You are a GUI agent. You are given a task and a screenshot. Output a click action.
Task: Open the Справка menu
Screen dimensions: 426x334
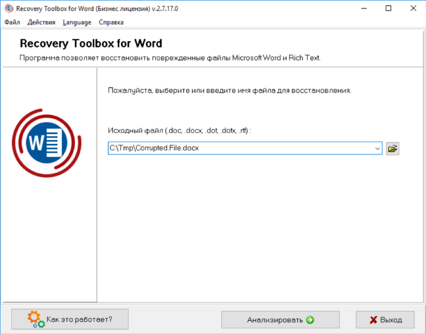111,22
